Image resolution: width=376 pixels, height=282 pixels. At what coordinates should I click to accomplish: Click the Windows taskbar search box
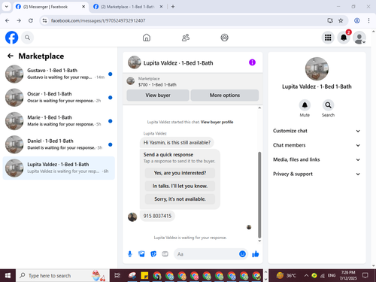tap(62, 276)
